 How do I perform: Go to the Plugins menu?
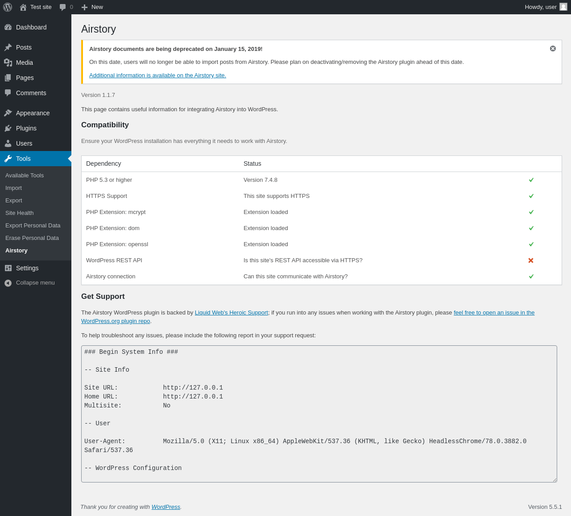click(x=36, y=128)
